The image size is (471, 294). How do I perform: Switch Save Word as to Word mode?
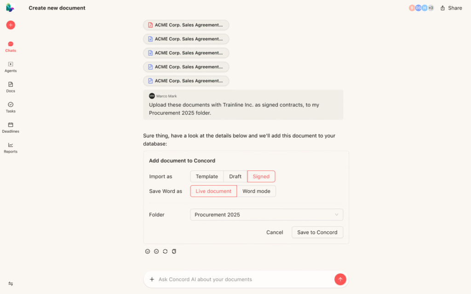(x=256, y=191)
